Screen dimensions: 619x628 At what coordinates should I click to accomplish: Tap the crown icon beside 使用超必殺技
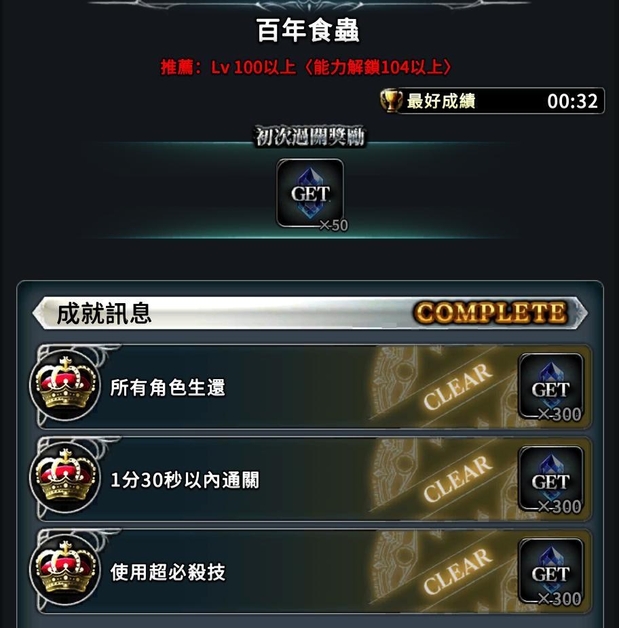(65, 570)
